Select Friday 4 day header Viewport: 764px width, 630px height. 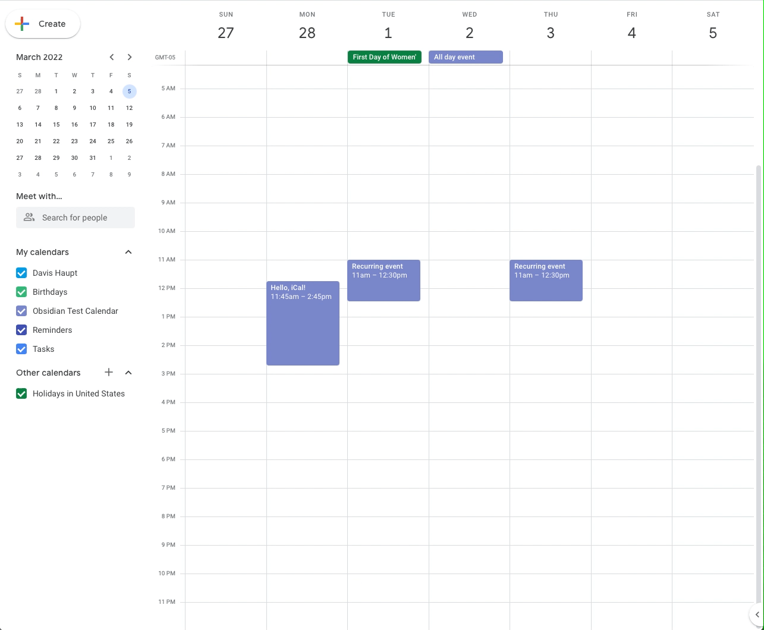coord(631,32)
